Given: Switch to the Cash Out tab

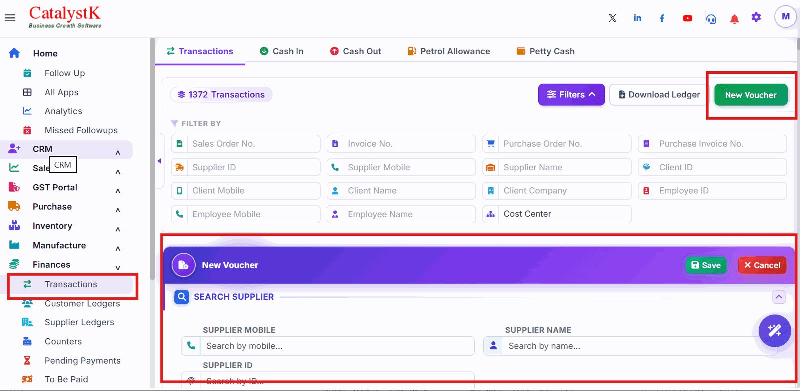Looking at the screenshot, I should 356,51.
